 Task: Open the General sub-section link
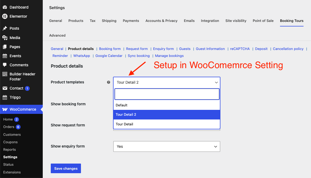57,49
